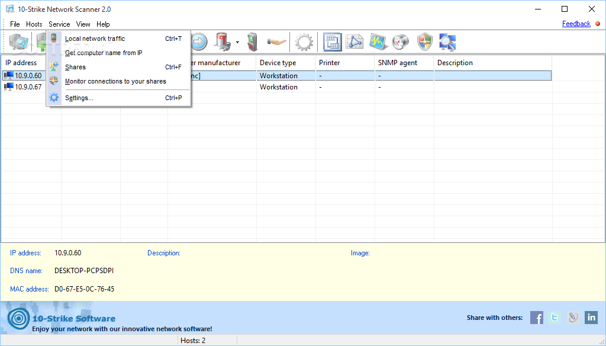Click the Service menu title
This screenshot has width=606, height=346.
(59, 24)
